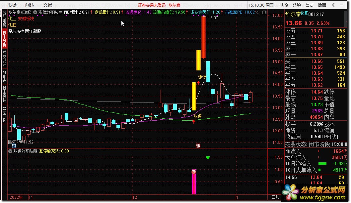The width and height of the screenshot is (351, 203).
Task: Click the 买五 price 13.62 row
Action: click(316, 85)
